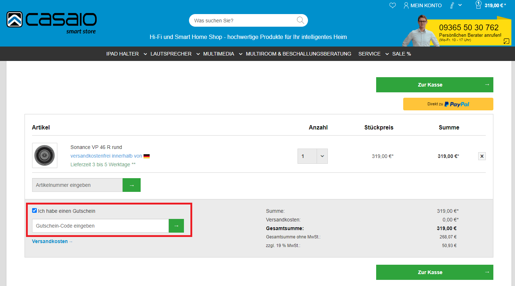The height and width of the screenshot is (286, 515).
Task: Focus 'Artikelnummer eingeben' input field
Action: (77, 185)
